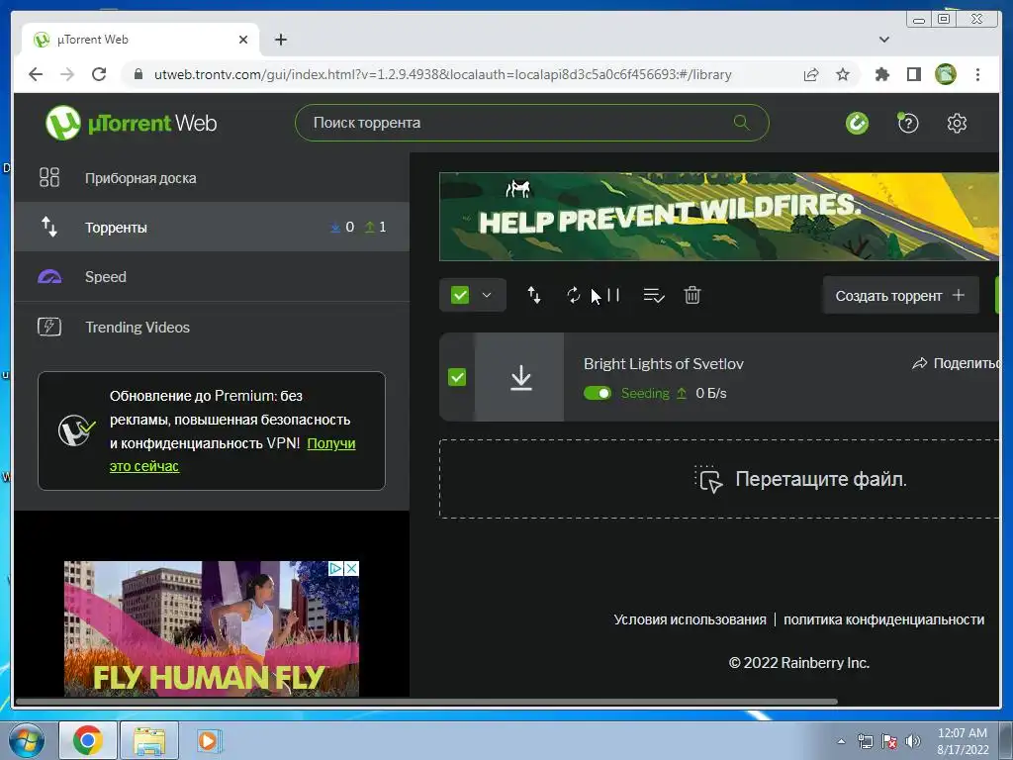Close the µTorrent Web tab
This screenshot has height=760, width=1013.
(x=243, y=40)
